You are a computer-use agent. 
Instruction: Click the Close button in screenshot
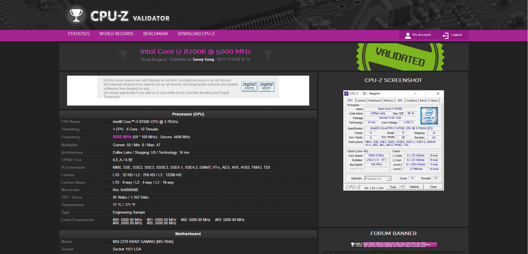pos(433,187)
